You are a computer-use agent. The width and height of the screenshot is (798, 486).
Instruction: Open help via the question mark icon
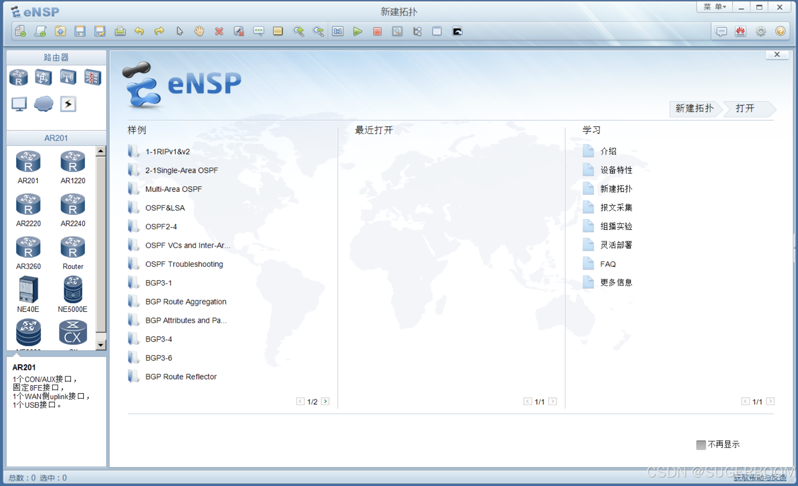click(x=780, y=31)
